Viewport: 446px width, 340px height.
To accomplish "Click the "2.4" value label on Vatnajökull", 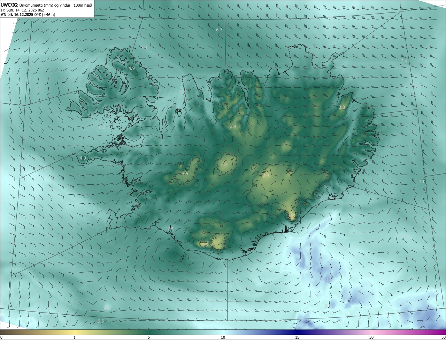I will coord(266,176).
